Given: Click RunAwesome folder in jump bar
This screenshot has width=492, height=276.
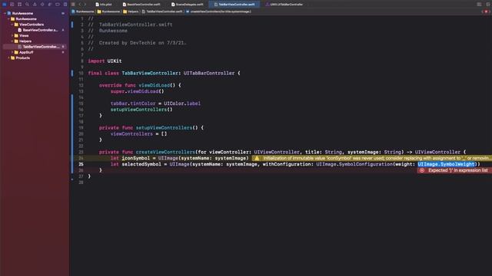Looking at the screenshot, I should click(x=109, y=11).
